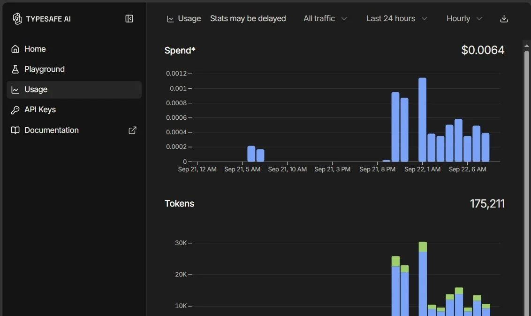Collapse the sidebar with the panel icon
The height and width of the screenshot is (316, 531).
[129, 19]
